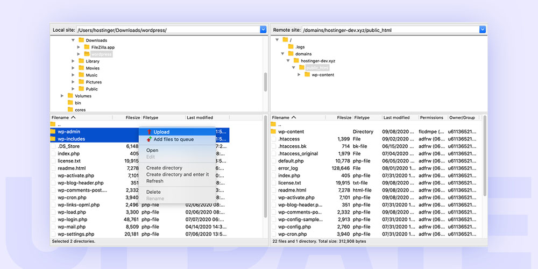538x269 pixels.
Task: Open the Remote site path dropdown
Action: pos(483,30)
